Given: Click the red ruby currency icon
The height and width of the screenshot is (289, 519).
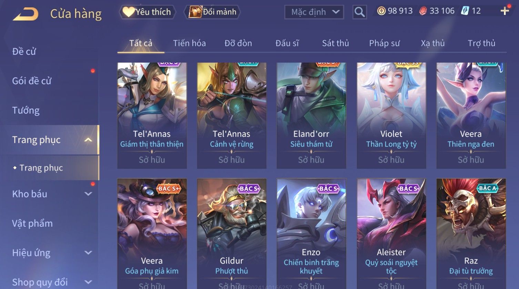Looking at the screenshot, I should [x=423, y=11].
